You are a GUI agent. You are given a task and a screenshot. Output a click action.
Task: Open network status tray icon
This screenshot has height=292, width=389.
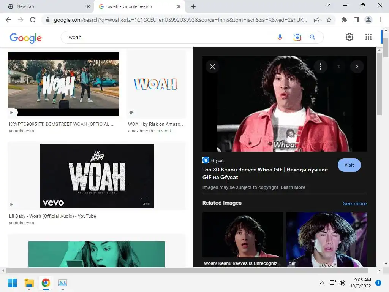pyautogui.click(x=332, y=283)
